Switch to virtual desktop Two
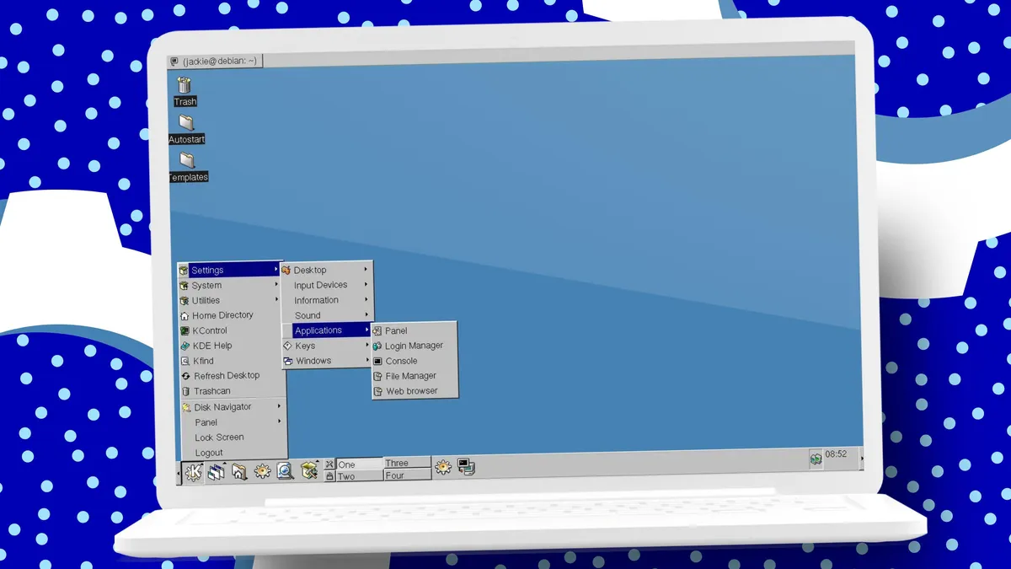The width and height of the screenshot is (1011, 569). click(x=360, y=476)
